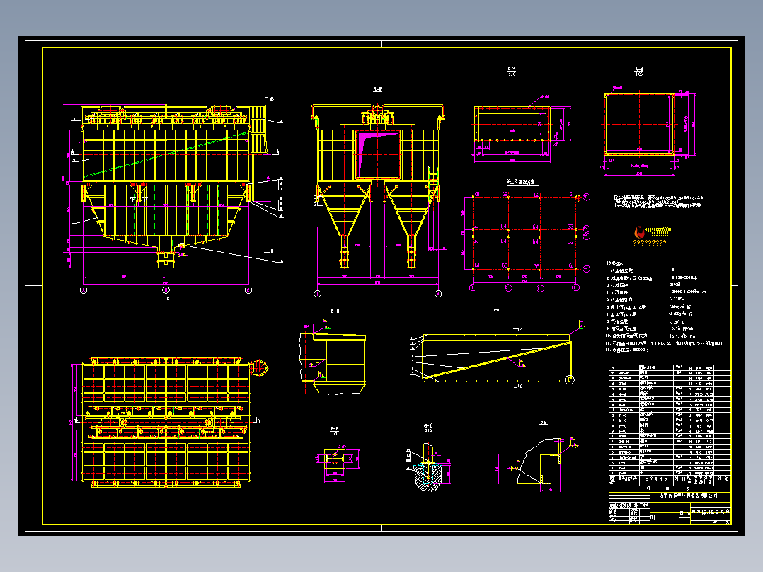763x572 pixels.
Task: Select the company name in the title block
Action: (688, 496)
